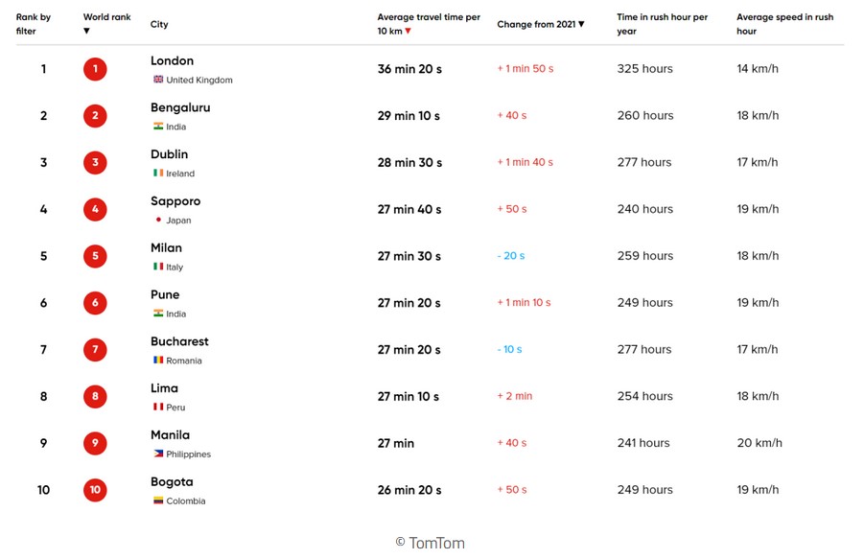This screenshot has width=864, height=559.
Task: Click the City column header
Action: (159, 24)
